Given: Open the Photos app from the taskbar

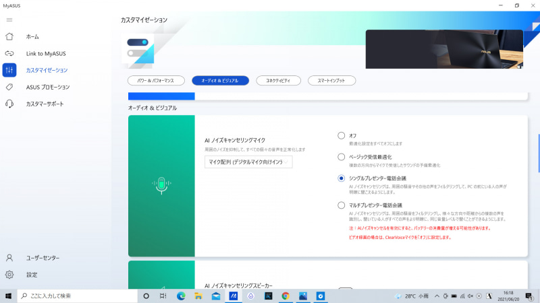Looking at the screenshot, I should click(302, 296).
